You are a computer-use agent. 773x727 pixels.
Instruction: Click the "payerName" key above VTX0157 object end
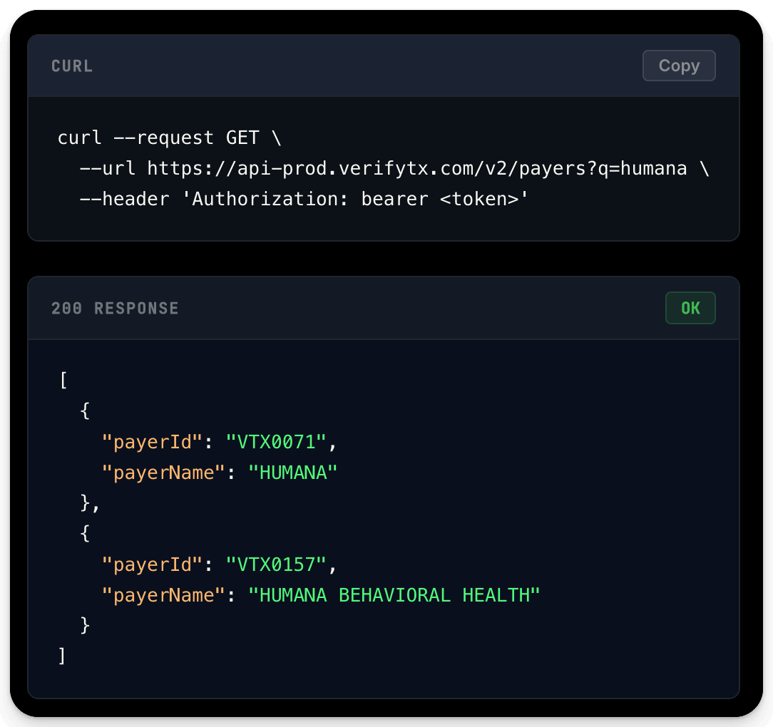[x=163, y=595]
